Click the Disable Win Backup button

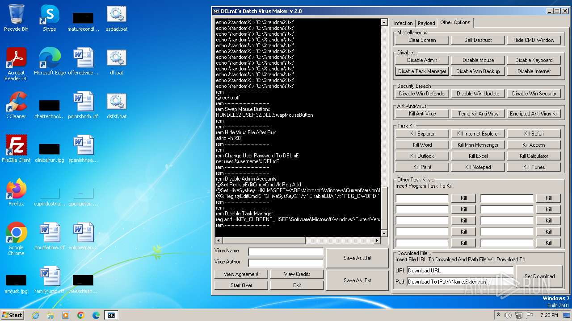[478, 71]
